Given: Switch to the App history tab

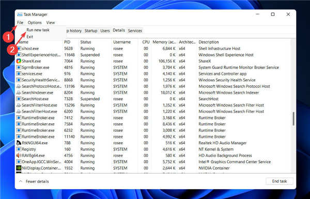Looking at the screenshot, I should [73, 30].
